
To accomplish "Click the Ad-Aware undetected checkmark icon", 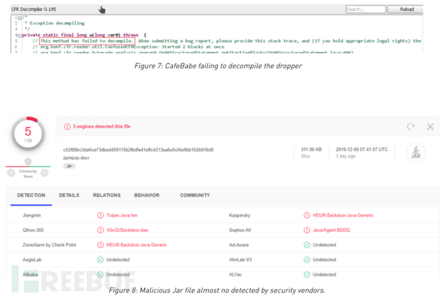I will tap(306, 244).
